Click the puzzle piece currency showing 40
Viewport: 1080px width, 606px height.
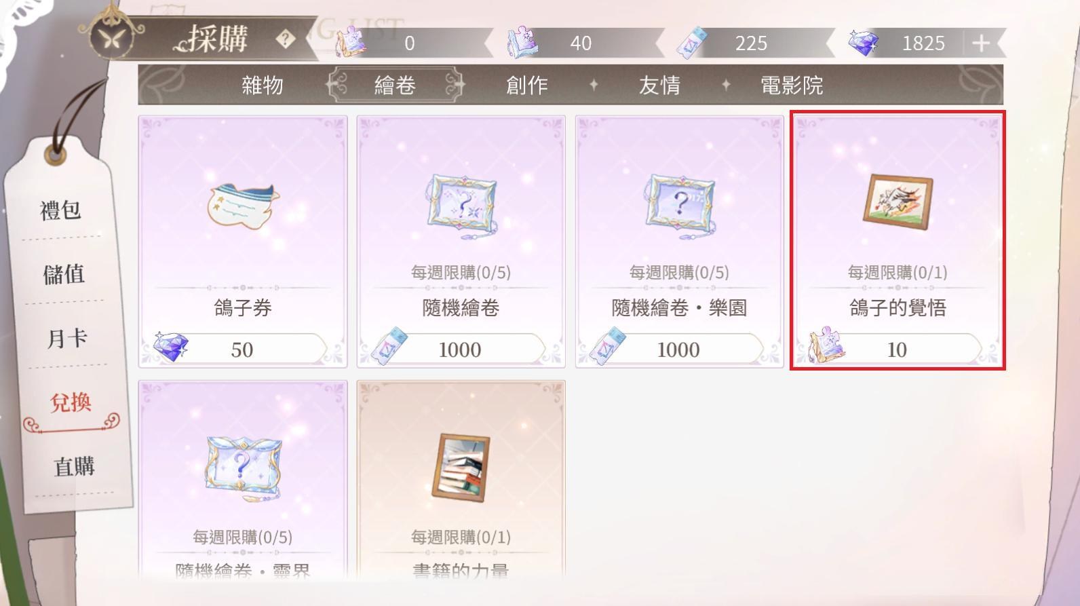click(522, 42)
